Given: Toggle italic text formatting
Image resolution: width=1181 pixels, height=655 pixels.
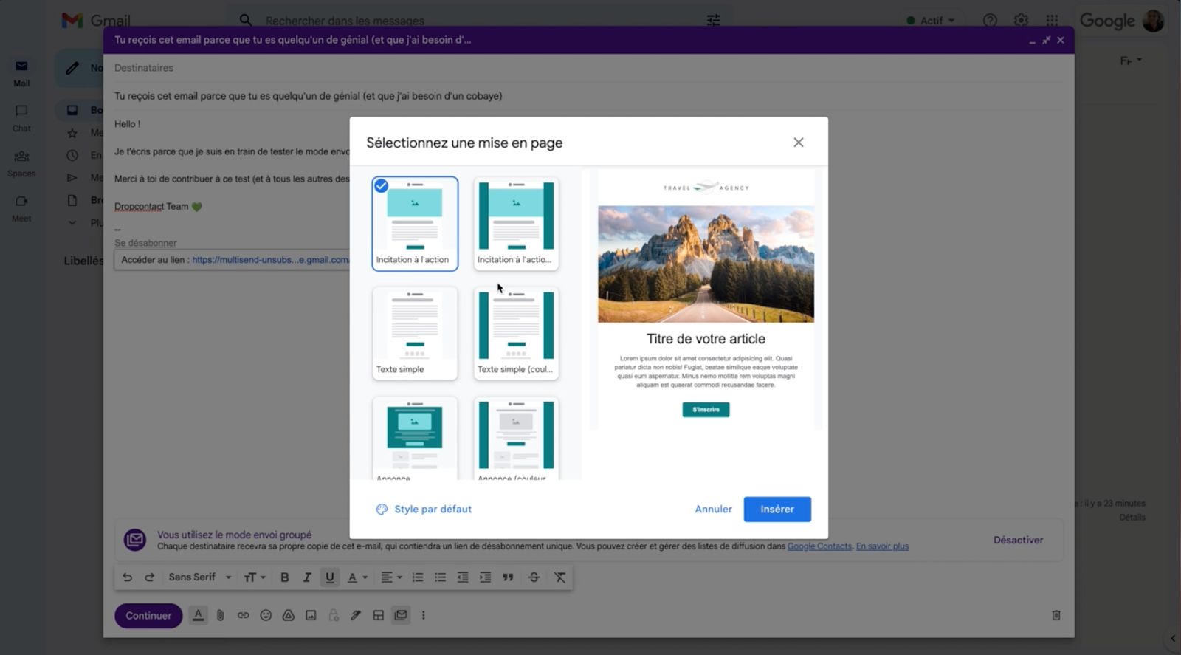Looking at the screenshot, I should (307, 577).
